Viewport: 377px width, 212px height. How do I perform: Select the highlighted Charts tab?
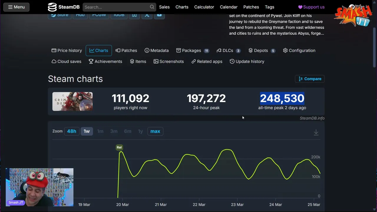pyautogui.click(x=99, y=50)
